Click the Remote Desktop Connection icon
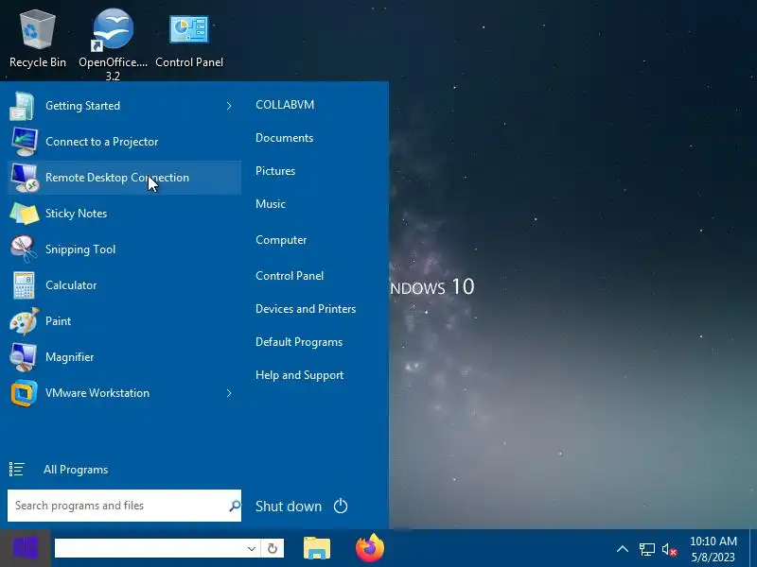The height and width of the screenshot is (567, 757). coord(25,178)
